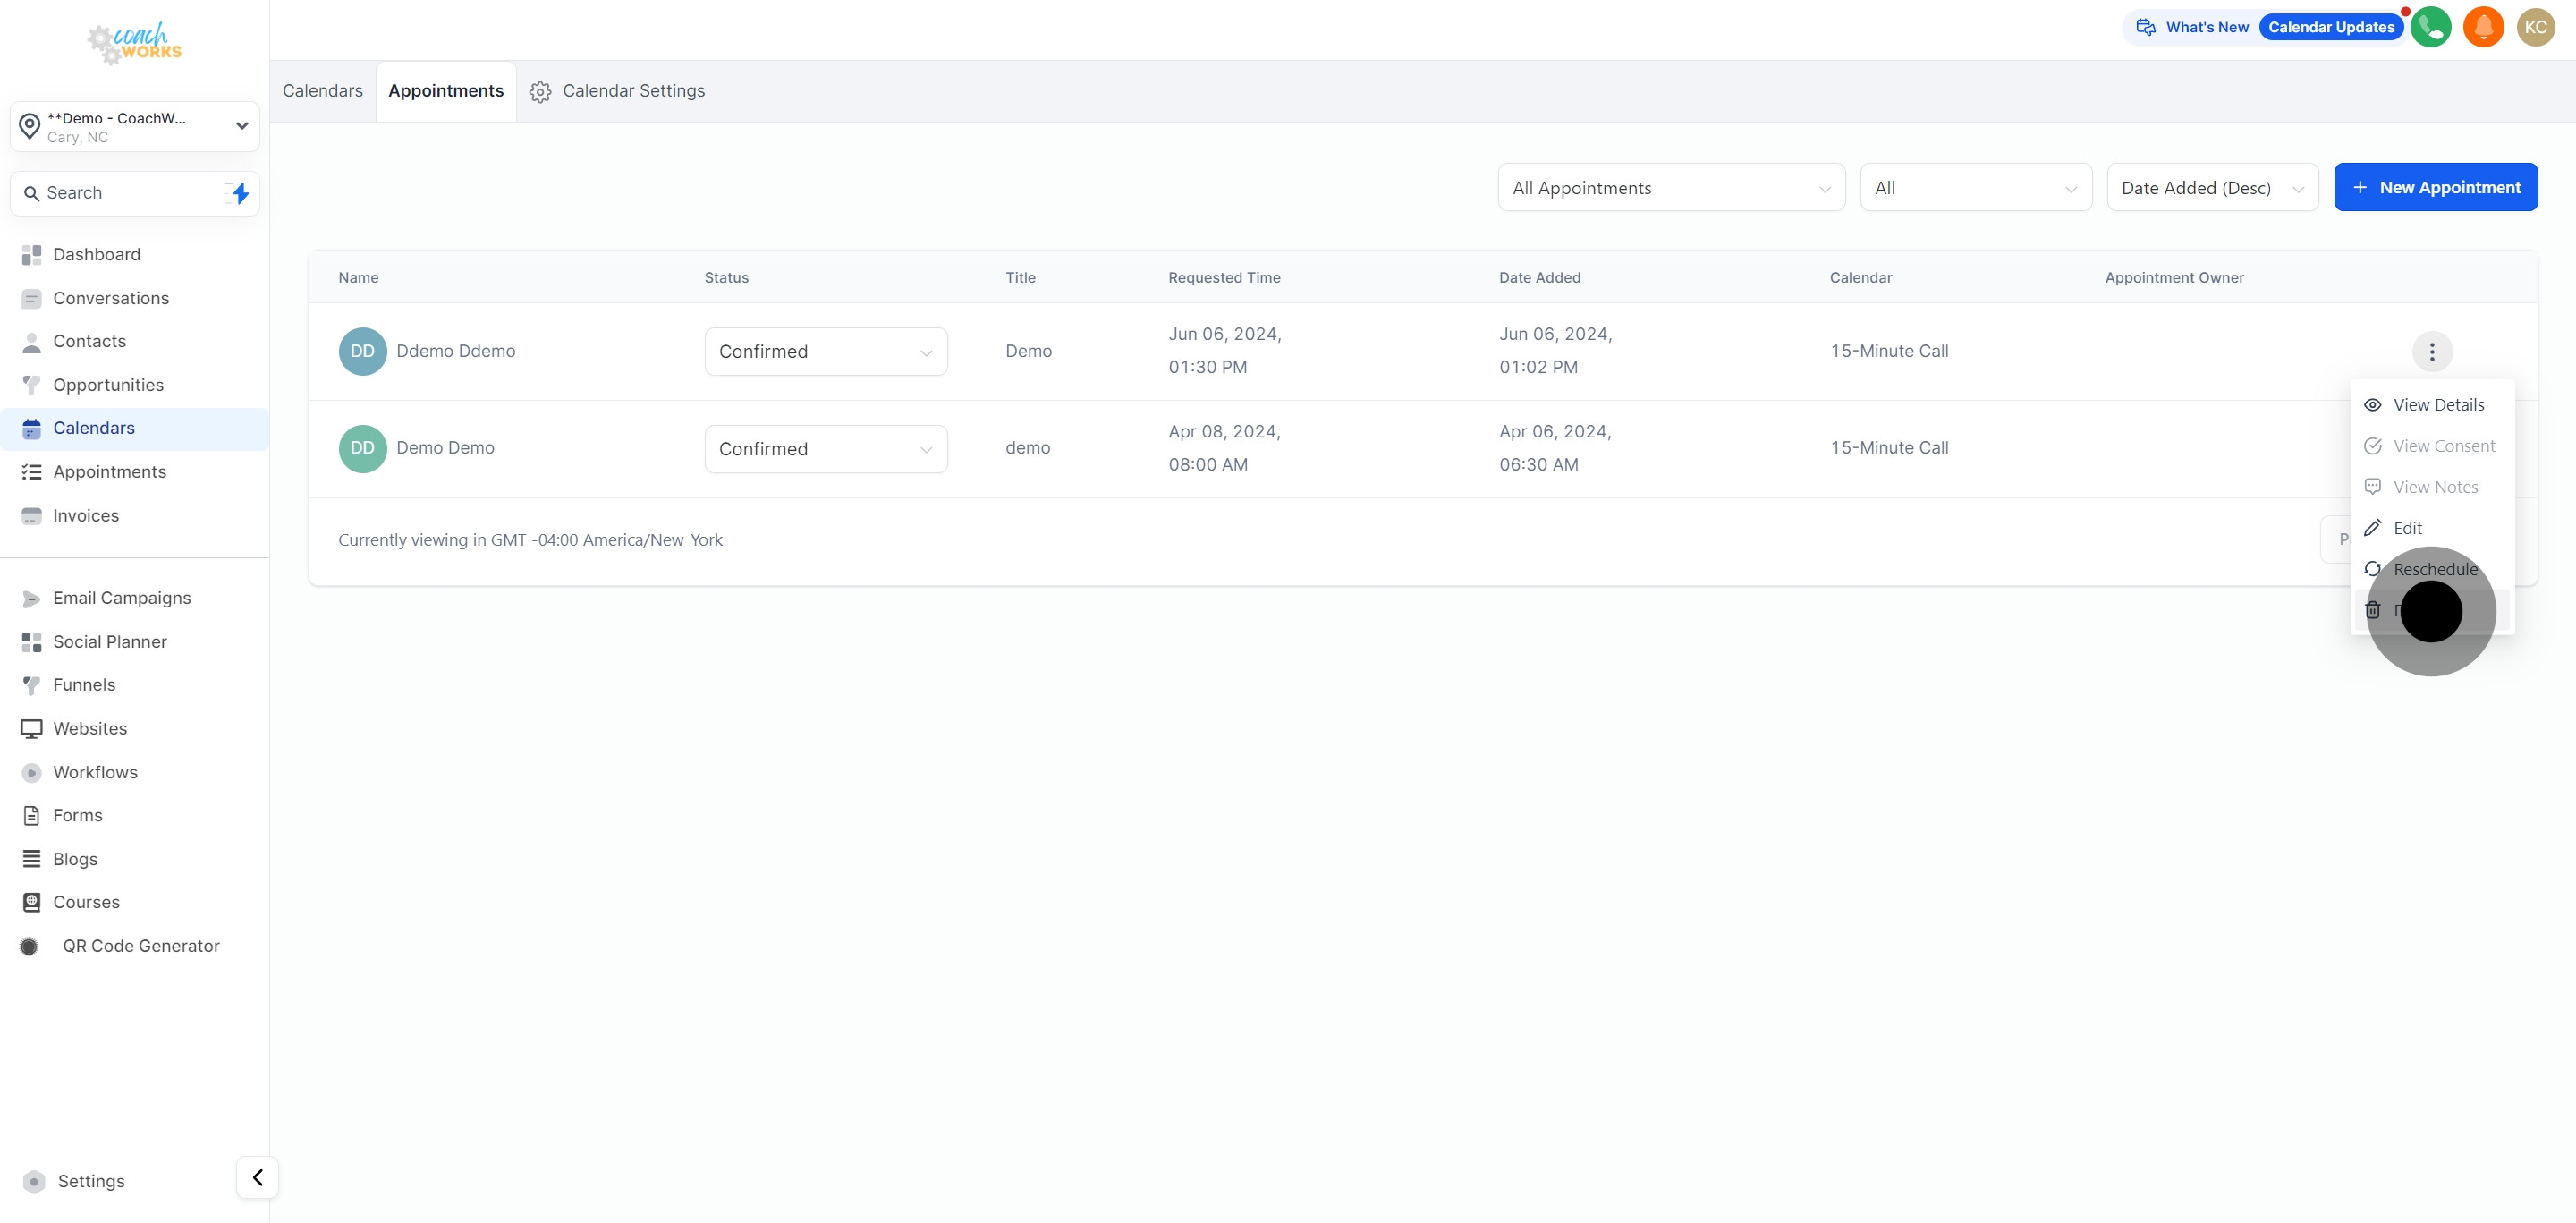Click the New Appointment button
Viewport: 2576px width, 1223px height.
click(x=2435, y=188)
